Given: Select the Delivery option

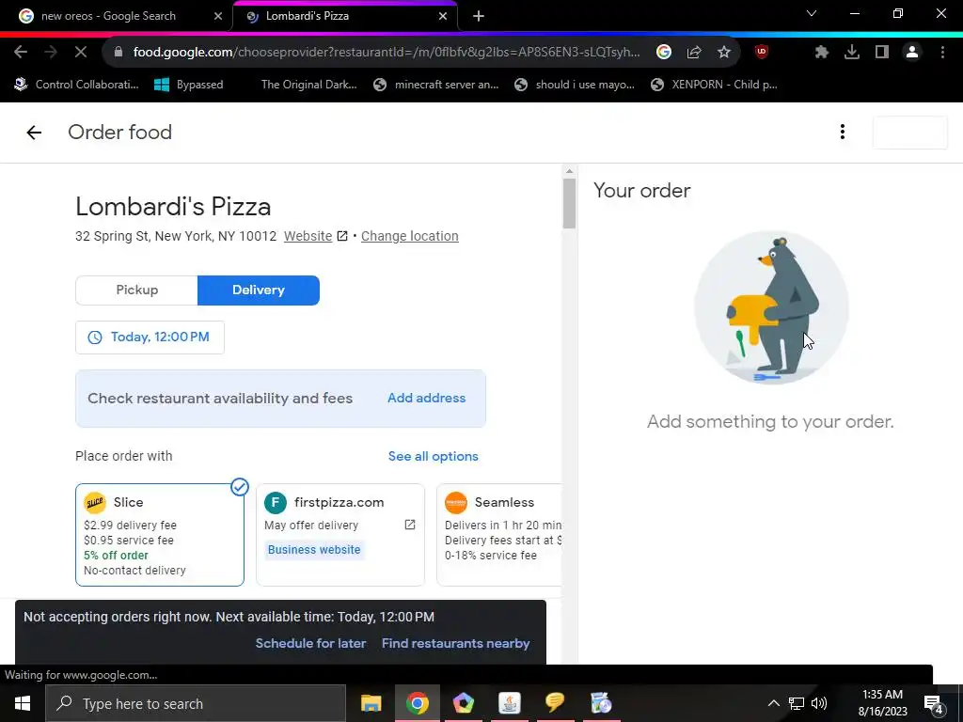Looking at the screenshot, I should coord(259,290).
